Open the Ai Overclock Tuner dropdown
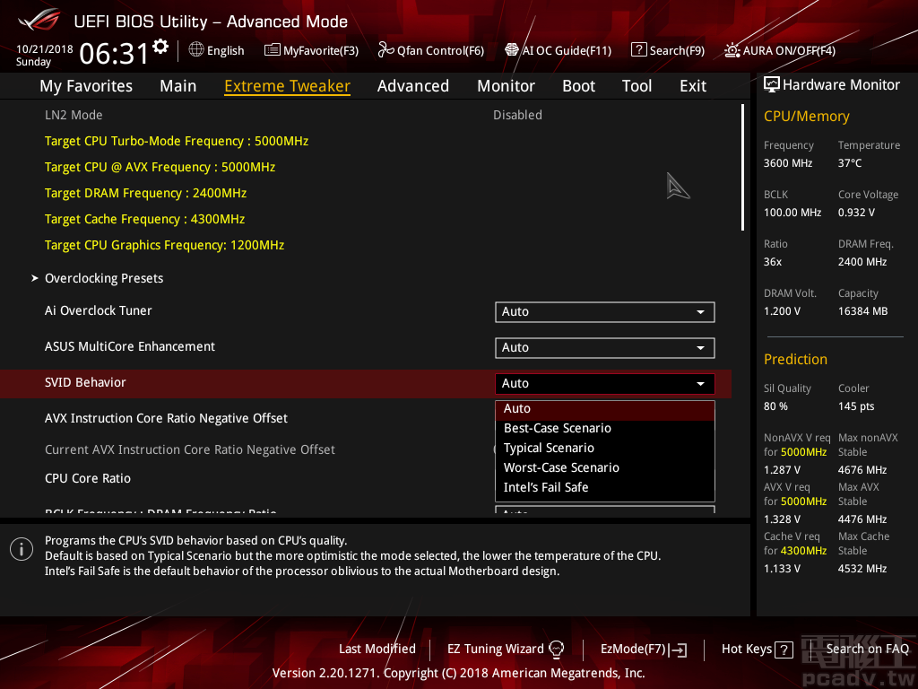This screenshot has width=918, height=689. click(605, 311)
